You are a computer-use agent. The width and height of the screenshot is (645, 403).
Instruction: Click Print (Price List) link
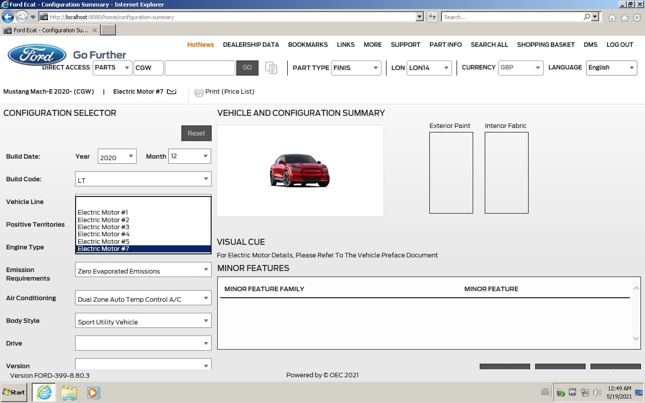coord(230,92)
